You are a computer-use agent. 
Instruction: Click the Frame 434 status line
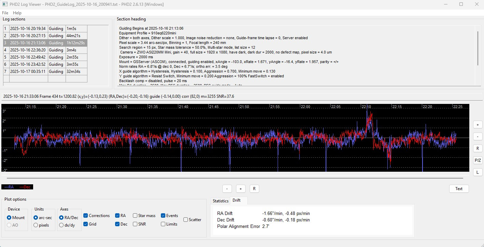tap(119, 96)
